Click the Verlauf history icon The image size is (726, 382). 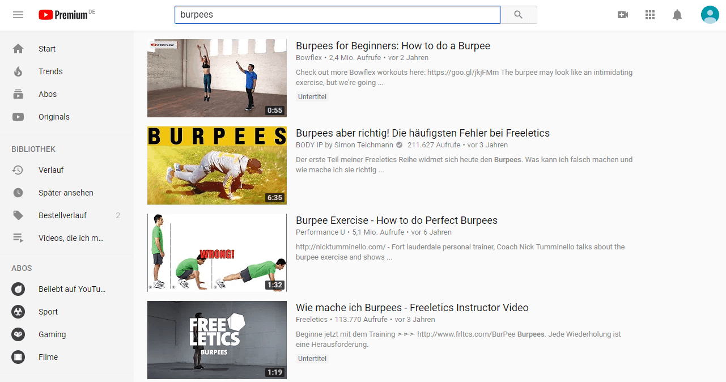pyautogui.click(x=18, y=170)
